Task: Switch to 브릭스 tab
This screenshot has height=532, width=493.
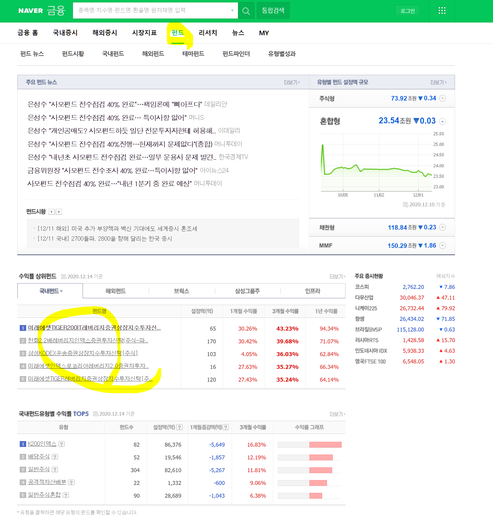Action: (x=181, y=291)
